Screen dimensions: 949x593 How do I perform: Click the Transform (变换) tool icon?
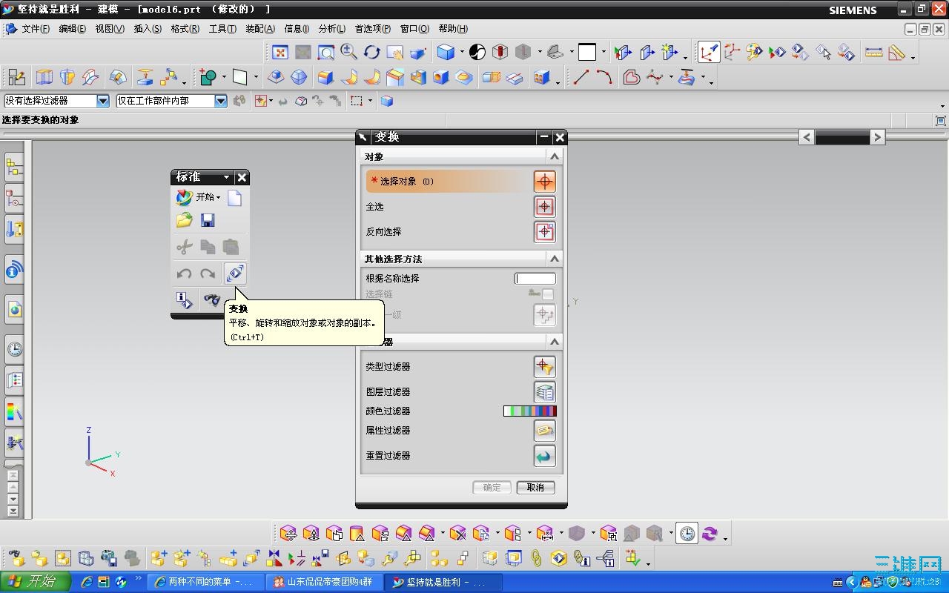tap(234, 274)
